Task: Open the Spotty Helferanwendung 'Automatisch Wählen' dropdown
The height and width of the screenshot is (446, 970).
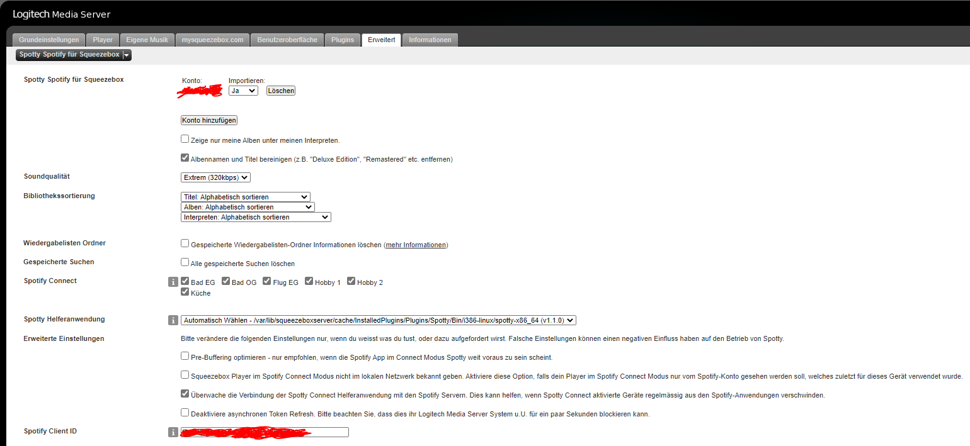Action: tap(378, 320)
